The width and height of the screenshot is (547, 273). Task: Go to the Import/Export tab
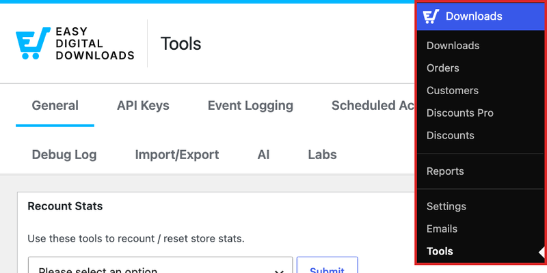177,155
